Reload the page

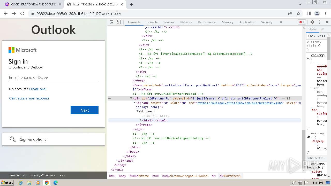(22, 13)
